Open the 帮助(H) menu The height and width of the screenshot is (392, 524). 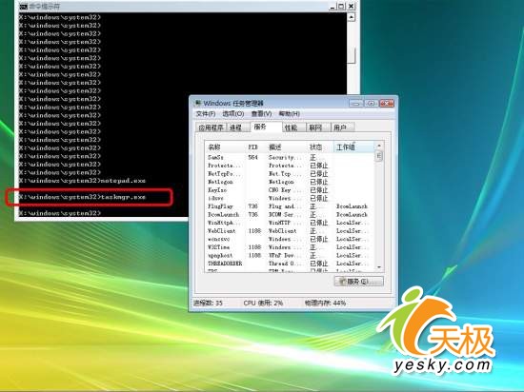click(290, 114)
